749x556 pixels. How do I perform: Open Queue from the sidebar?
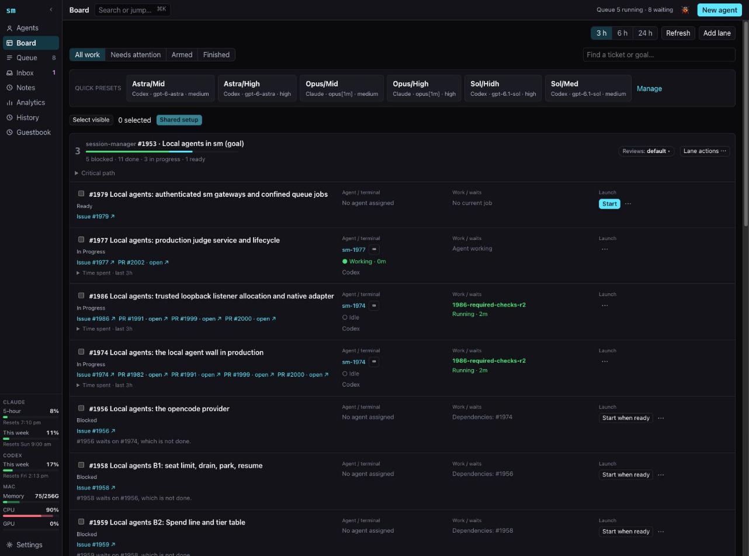coord(31,58)
